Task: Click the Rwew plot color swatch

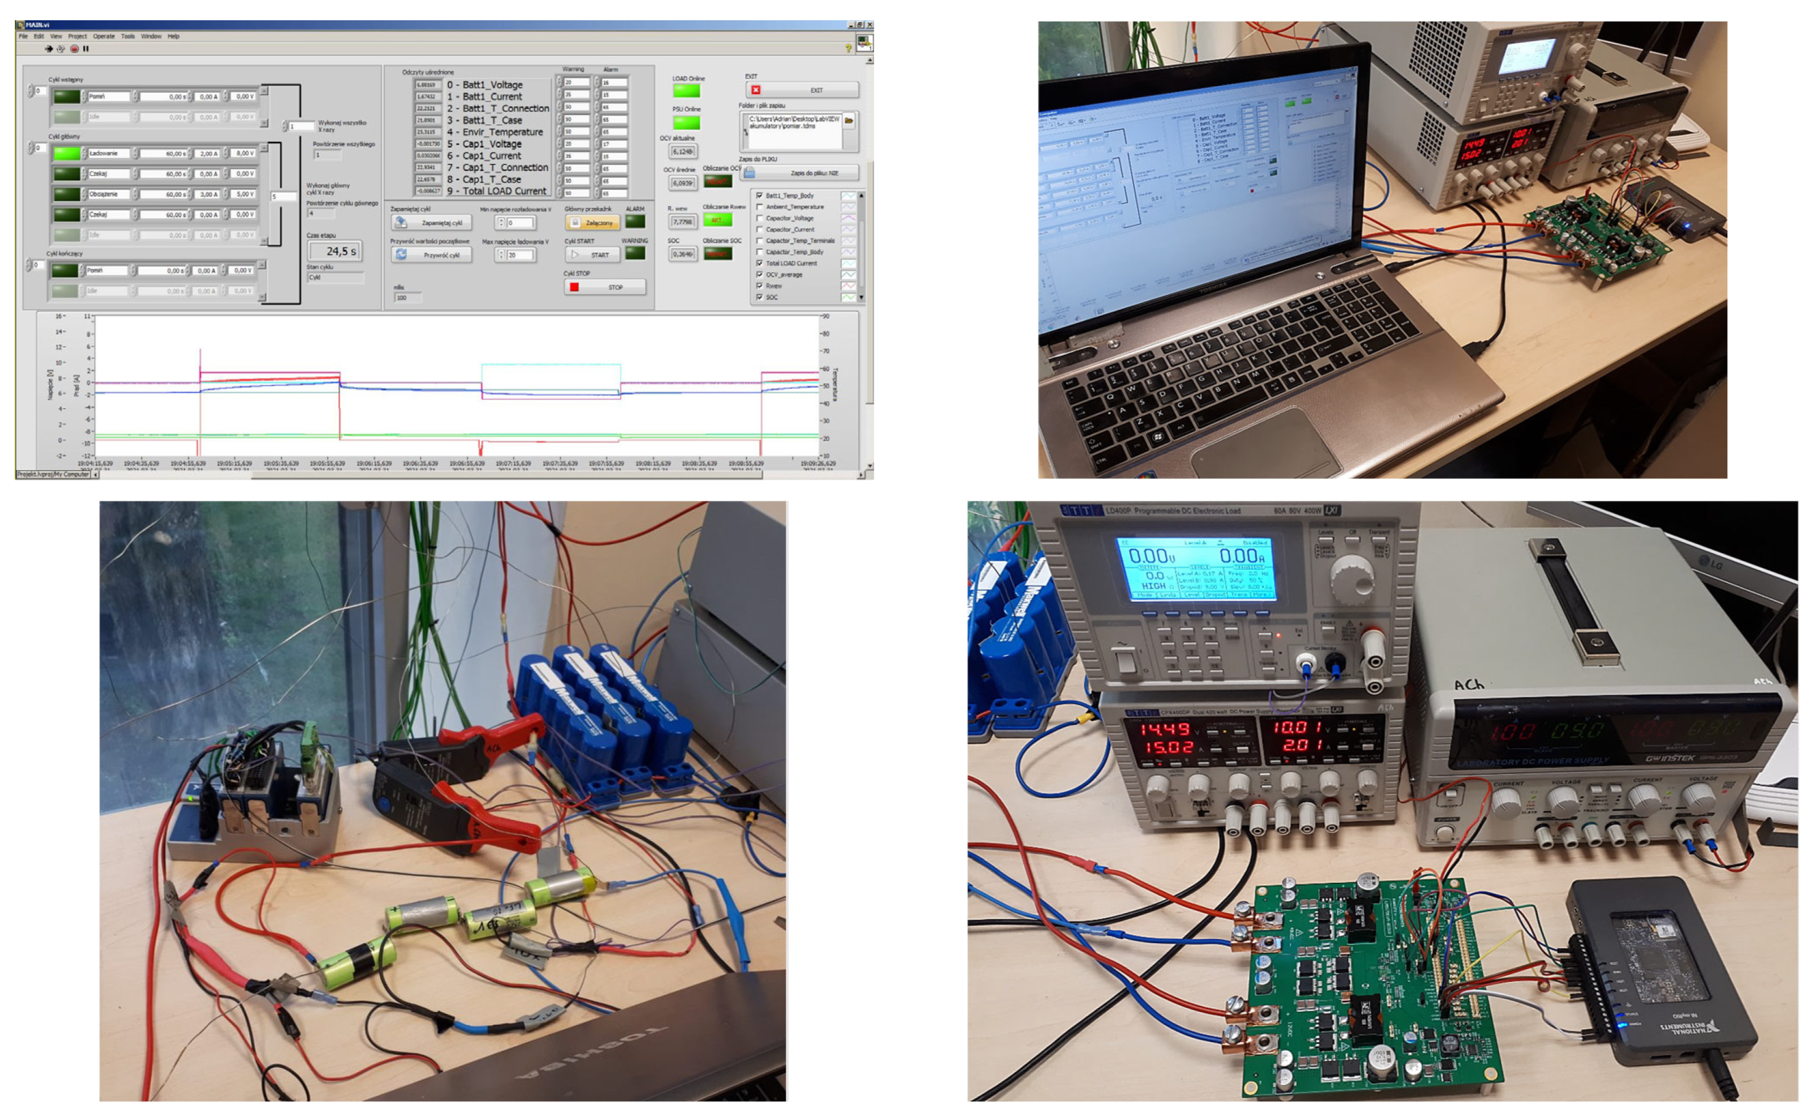Action: pos(848,286)
